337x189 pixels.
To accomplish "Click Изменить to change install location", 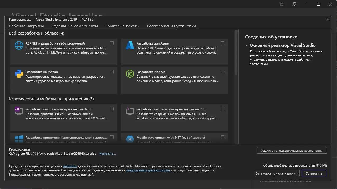I will (107, 153).
